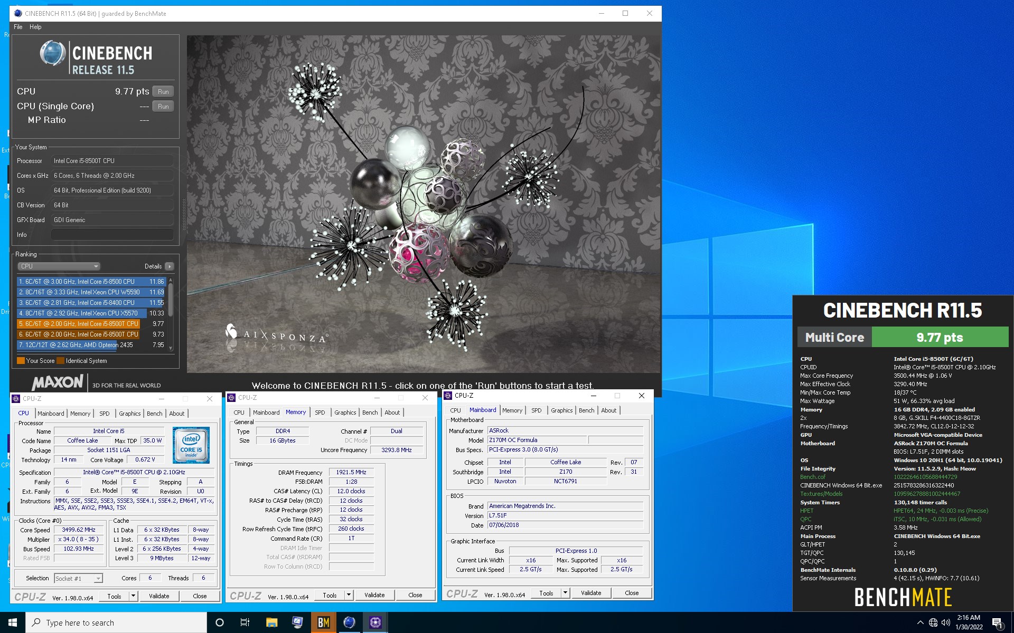This screenshot has width=1014, height=633.
Task: Run the CPU multi-core test
Action: tap(163, 92)
